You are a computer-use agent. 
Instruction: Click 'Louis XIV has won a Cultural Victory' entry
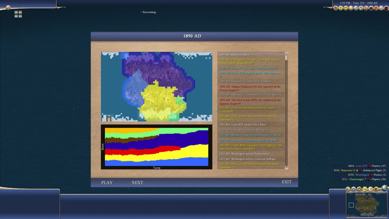coord(248,68)
